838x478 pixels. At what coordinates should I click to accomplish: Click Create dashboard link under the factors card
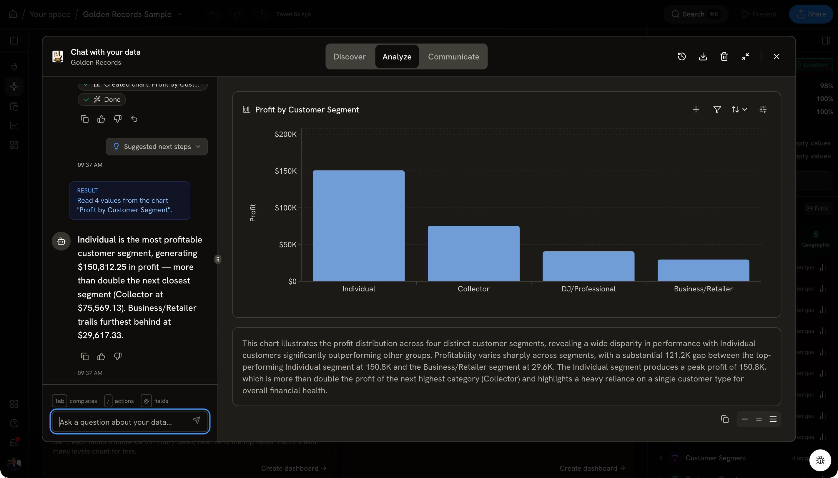point(293,468)
